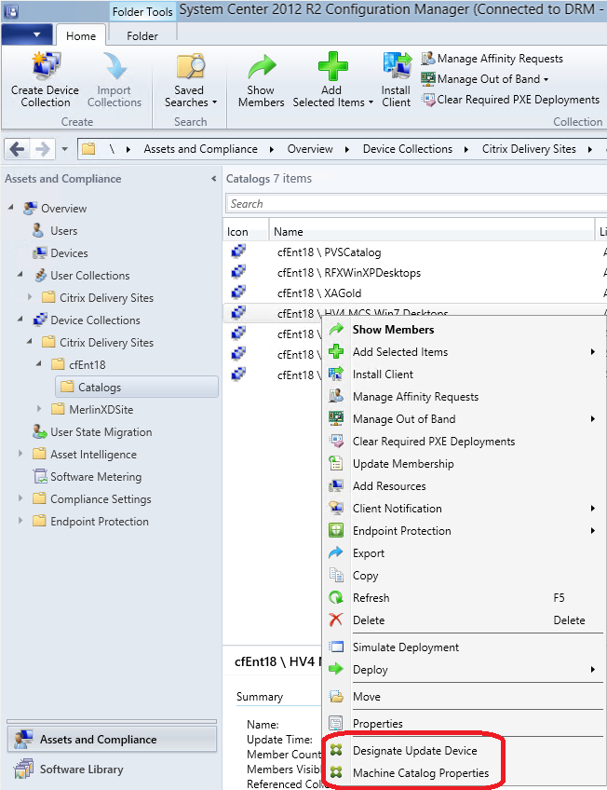
Task: Choose Machine Catalog Properties from context menu
Action: (x=420, y=773)
